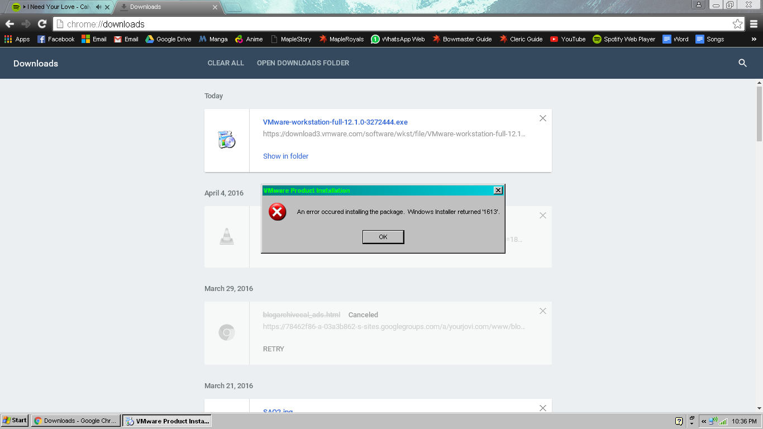The image size is (763, 429).
Task: Click the bookmark star in address bar
Action: (737, 24)
